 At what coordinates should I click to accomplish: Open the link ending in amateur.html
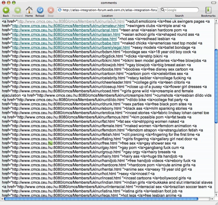68,26
